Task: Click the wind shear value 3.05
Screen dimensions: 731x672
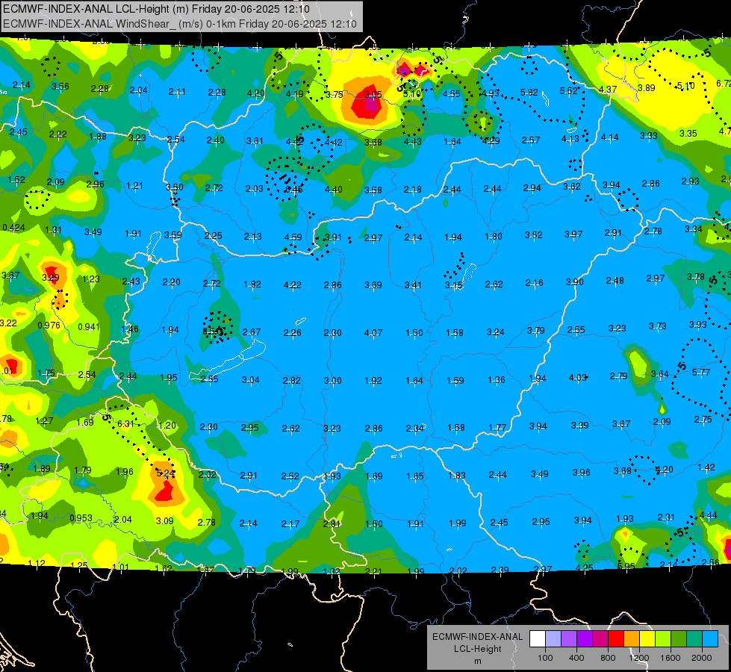Action: tap(373, 95)
